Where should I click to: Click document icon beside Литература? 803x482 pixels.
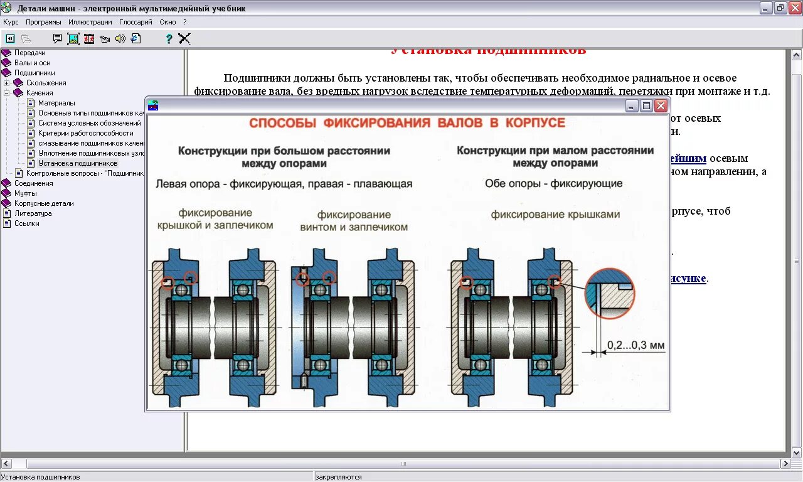(8, 213)
